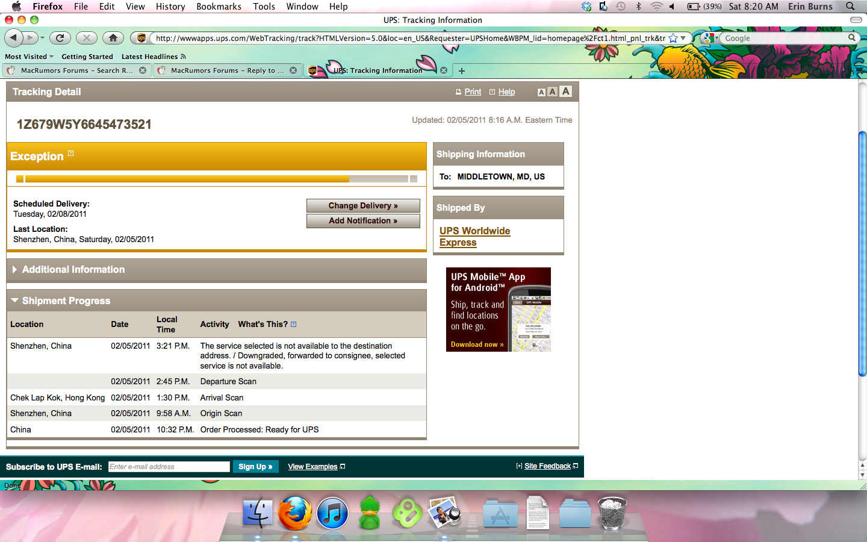This screenshot has height=542, width=867.
Task: Select the smallest text size A
Action: (541, 92)
